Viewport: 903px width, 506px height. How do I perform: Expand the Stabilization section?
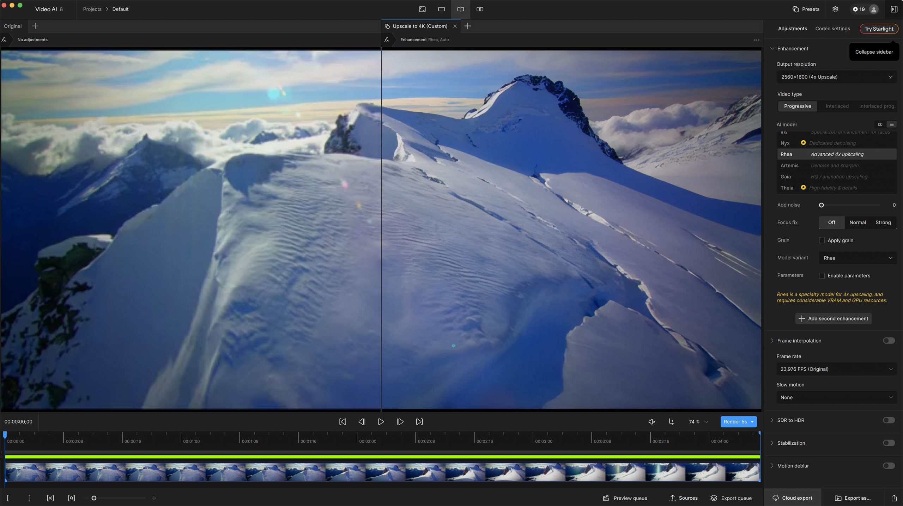pyautogui.click(x=772, y=443)
